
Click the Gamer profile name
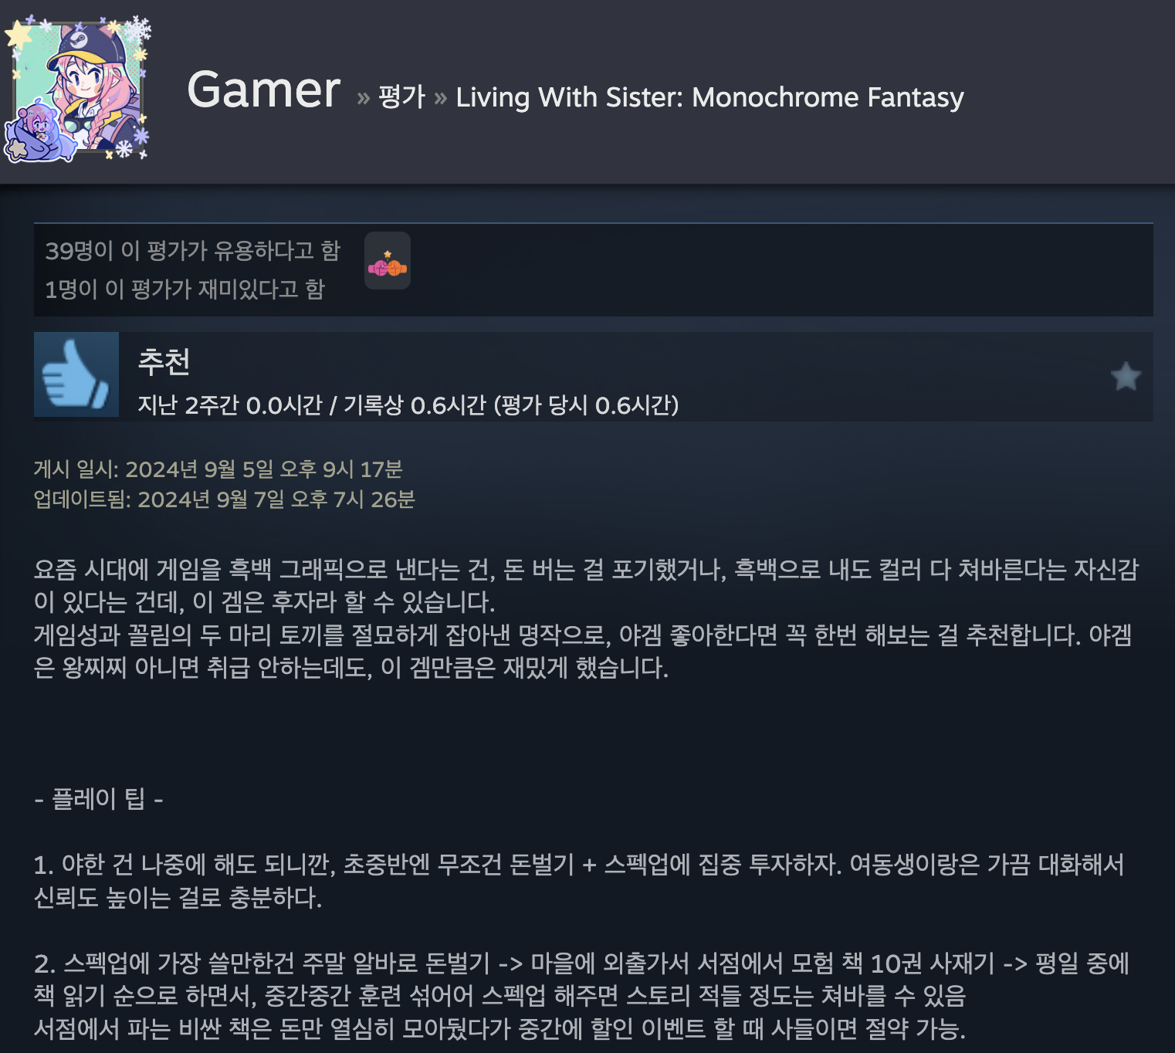pos(263,90)
